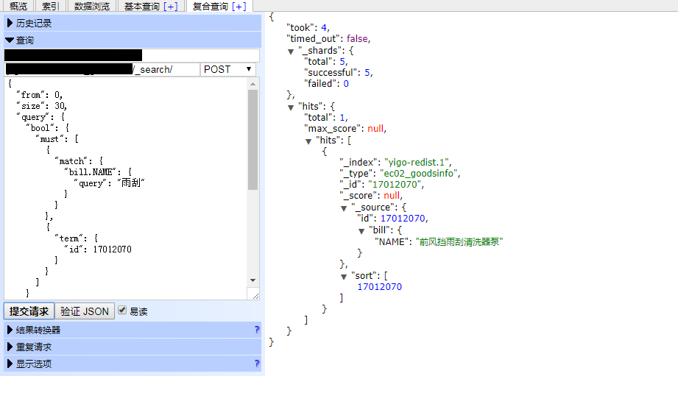Collapse the outer "hits" JSON node
The width and height of the screenshot is (678, 393).
coord(291,107)
